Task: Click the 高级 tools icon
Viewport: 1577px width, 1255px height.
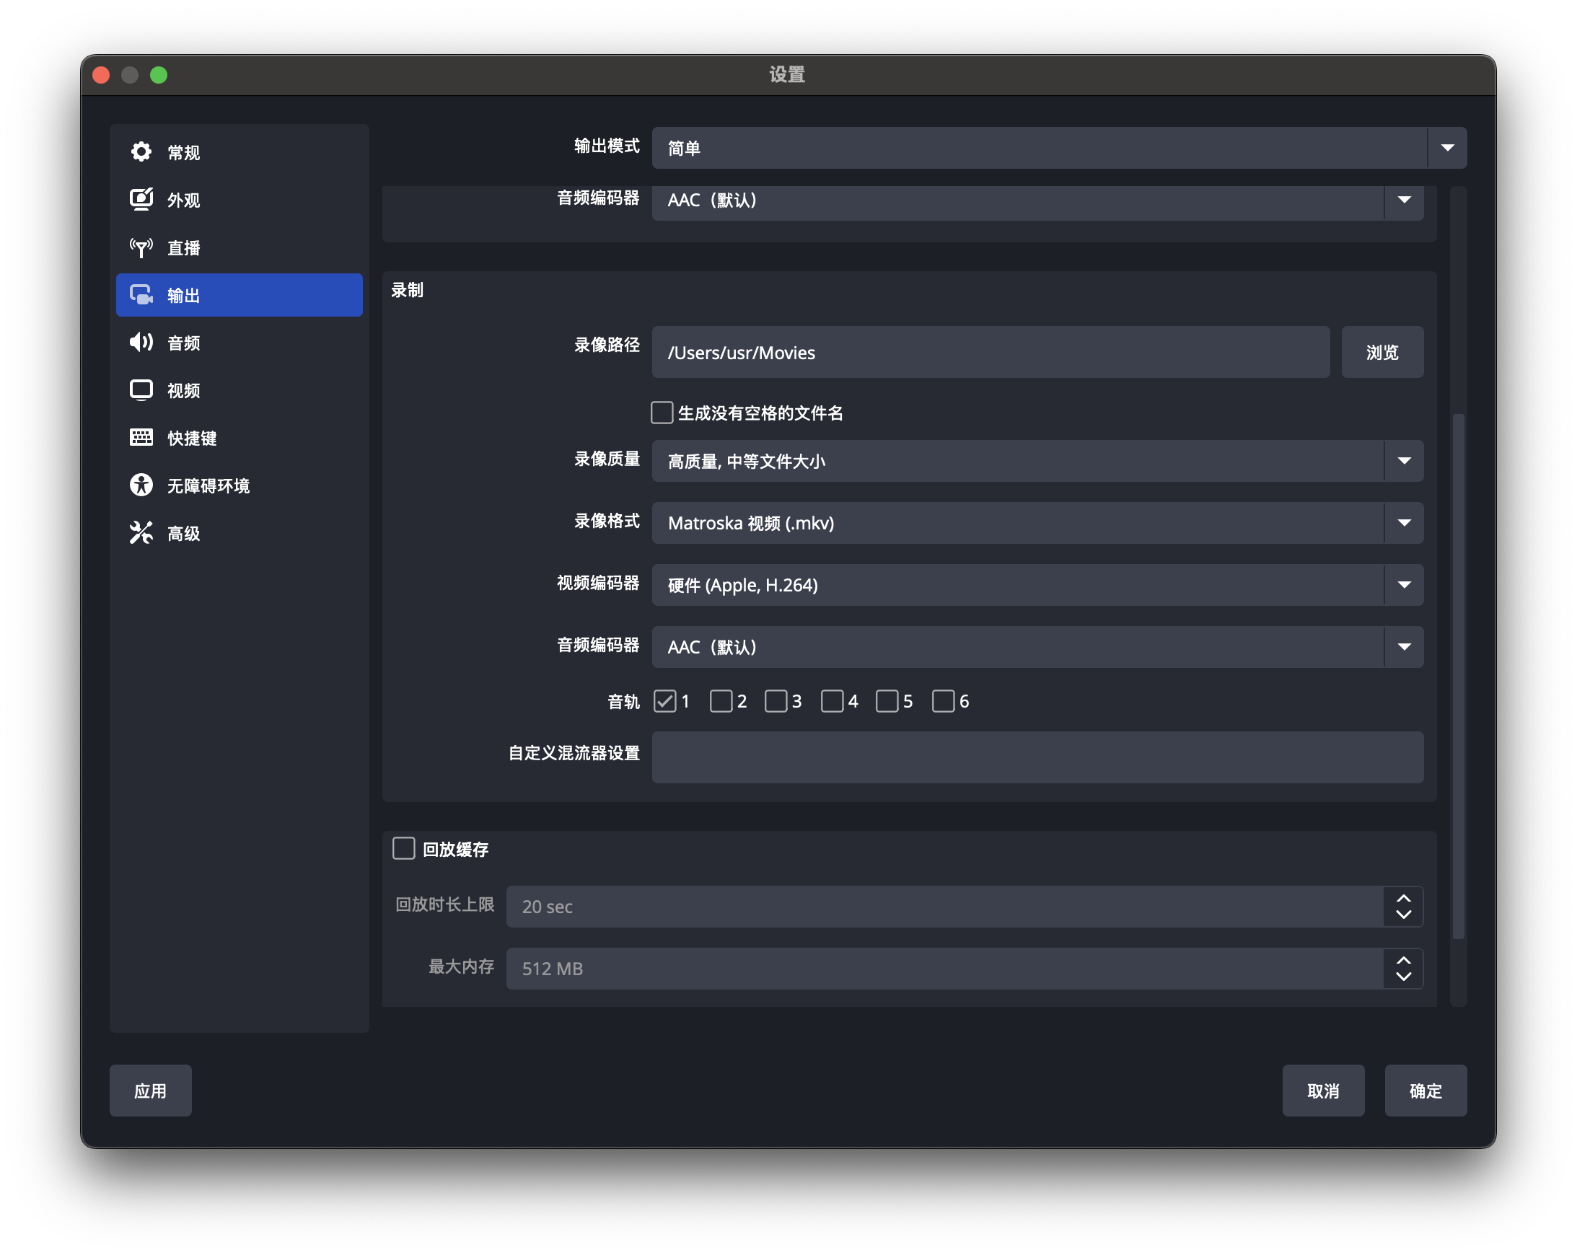Action: tap(141, 532)
